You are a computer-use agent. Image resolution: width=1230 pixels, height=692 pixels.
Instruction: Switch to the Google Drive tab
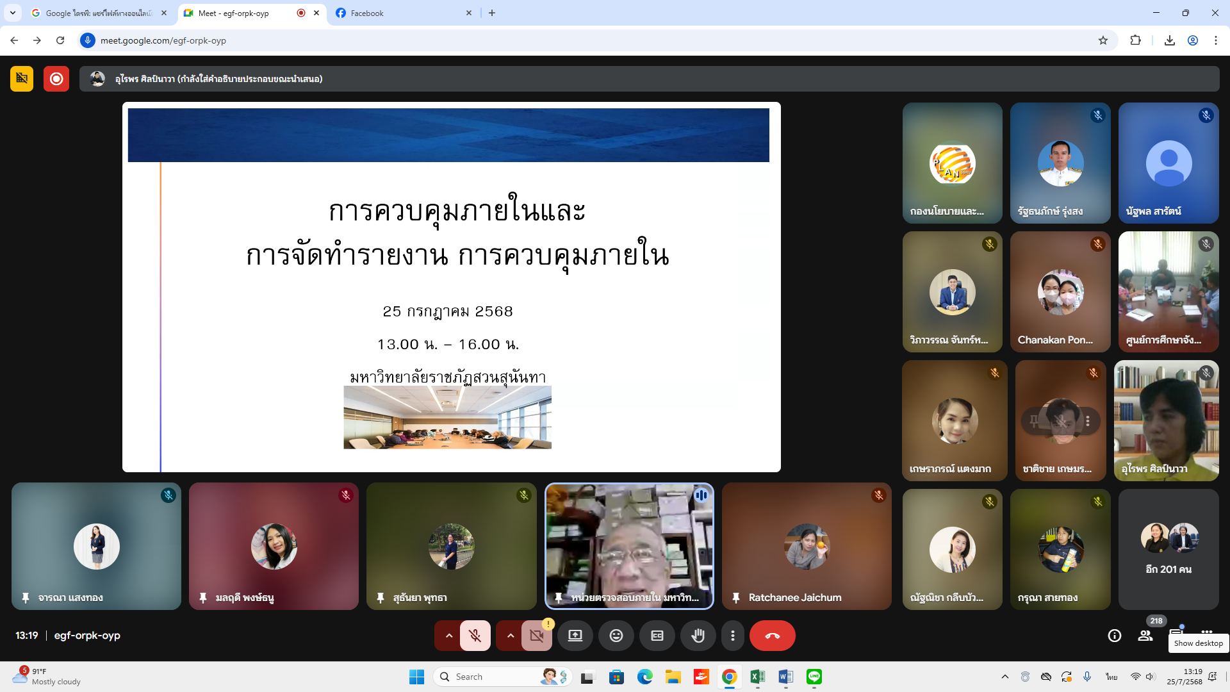click(96, 13)
